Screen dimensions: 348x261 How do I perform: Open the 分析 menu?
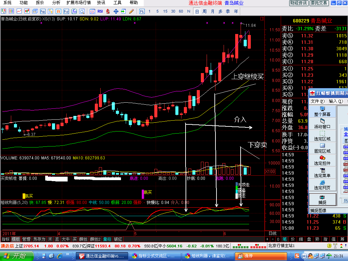56,3
